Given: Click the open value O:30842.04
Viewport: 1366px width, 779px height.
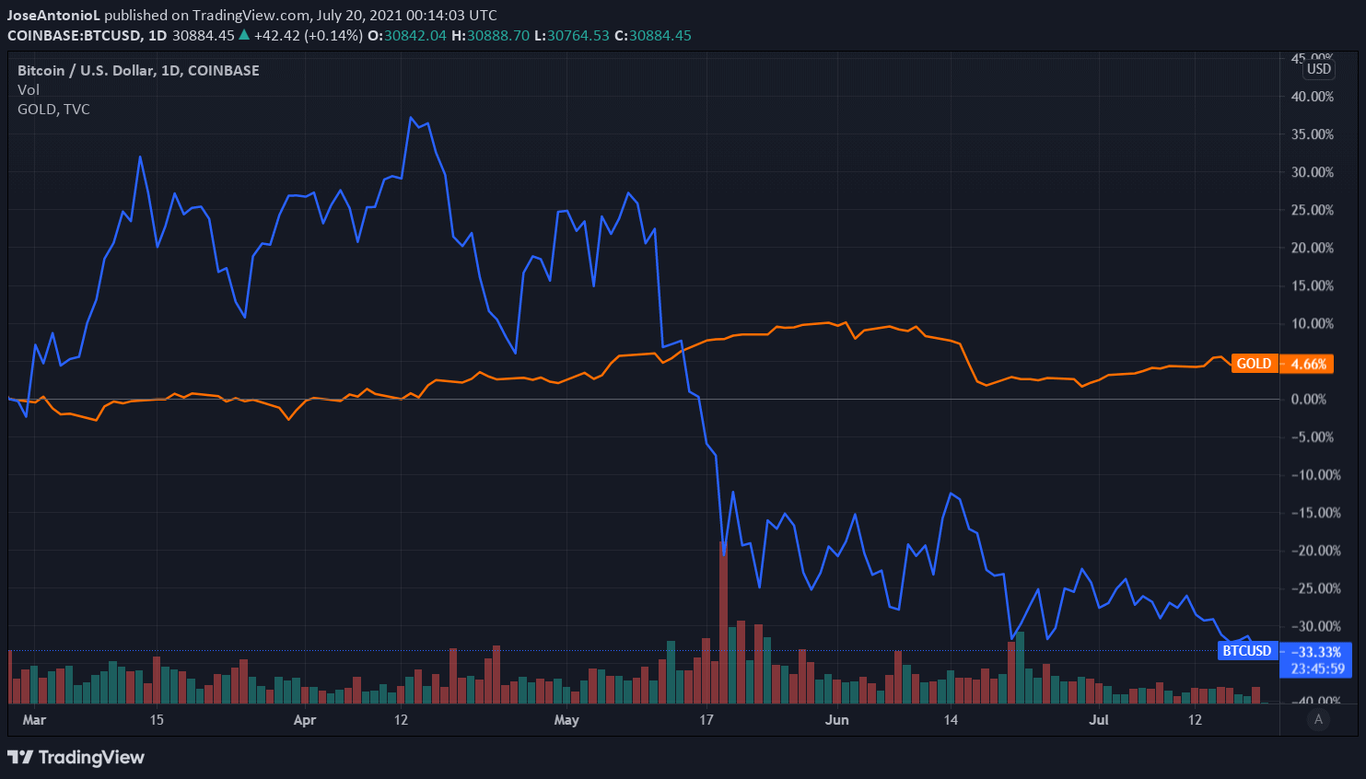Looking at the screenshot, I should [x=407, y=35].
